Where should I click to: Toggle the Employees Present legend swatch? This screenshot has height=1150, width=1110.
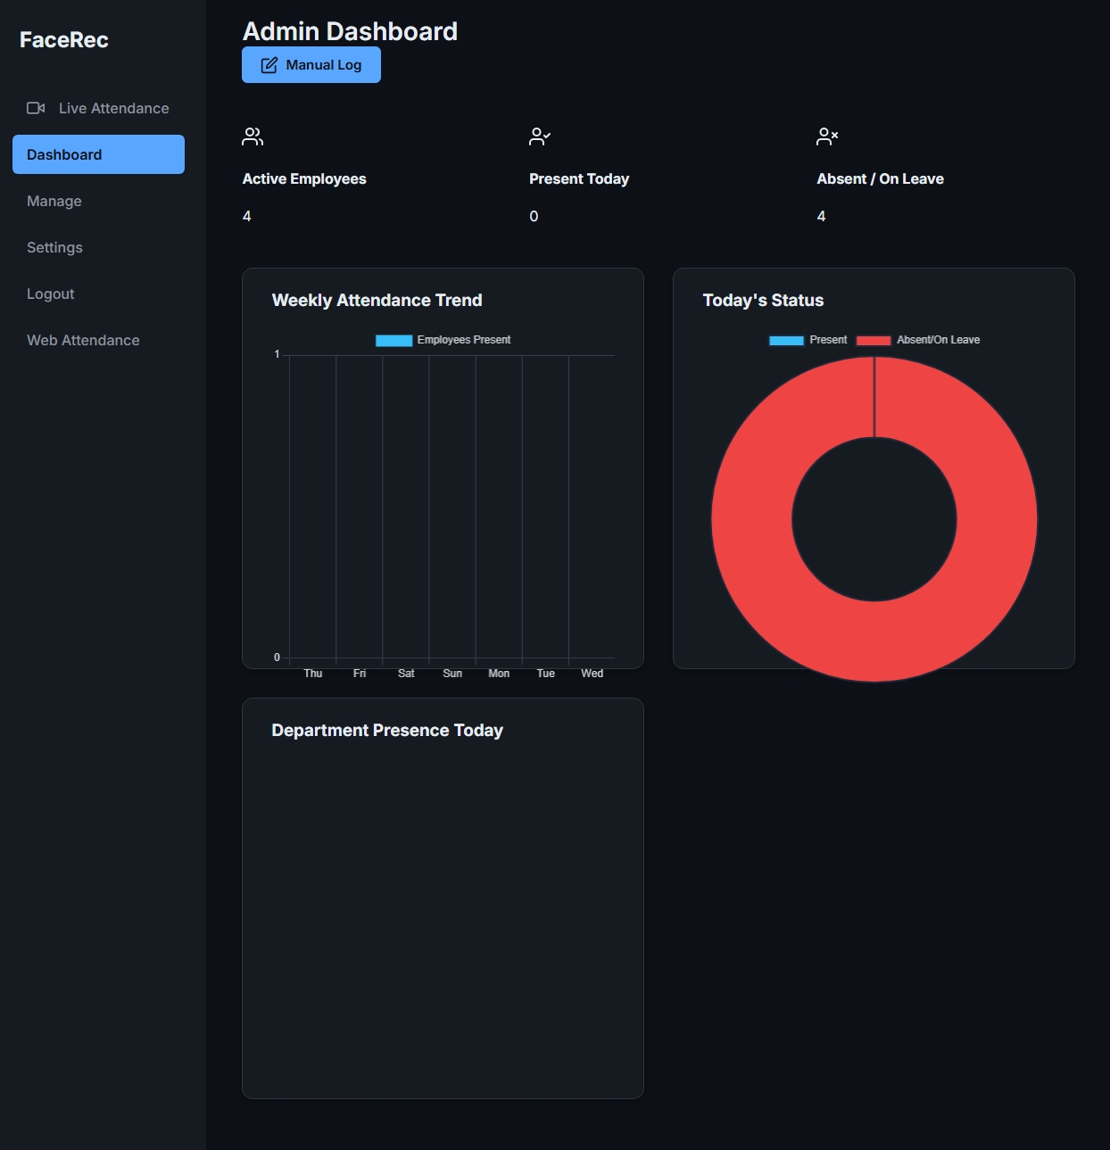[393, 340]
